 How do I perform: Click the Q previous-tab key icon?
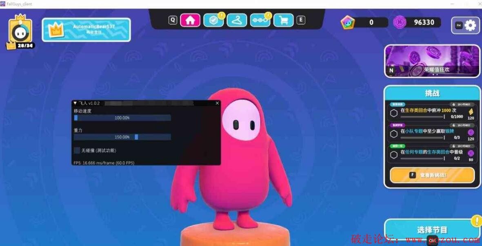pos(173,20)
